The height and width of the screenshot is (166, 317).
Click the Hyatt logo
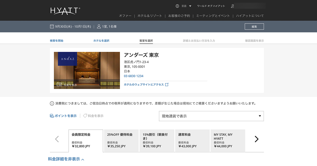pos(65,11)
